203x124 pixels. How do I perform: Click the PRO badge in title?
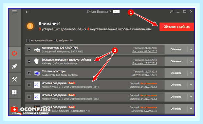click(116, 12)
